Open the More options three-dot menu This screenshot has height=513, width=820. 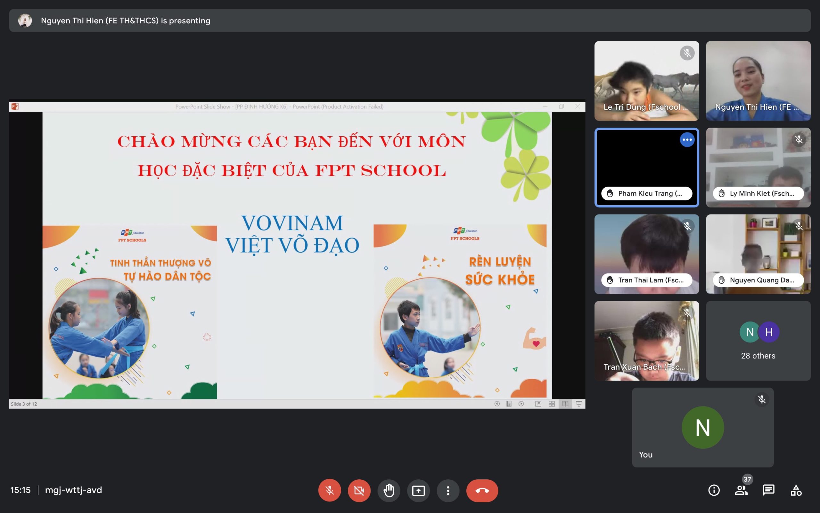448,490
